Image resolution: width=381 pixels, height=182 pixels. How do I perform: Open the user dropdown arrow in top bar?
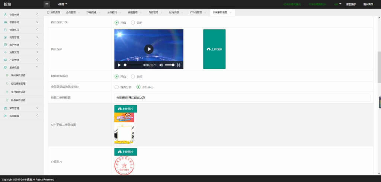pyautogui.click(x=340, y=4)
